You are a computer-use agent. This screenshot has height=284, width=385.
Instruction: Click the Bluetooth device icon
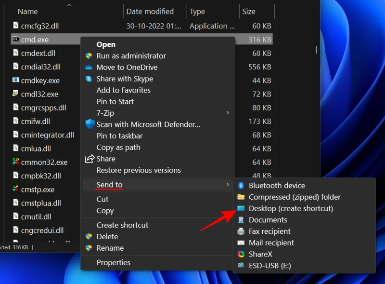coord(241,185)
